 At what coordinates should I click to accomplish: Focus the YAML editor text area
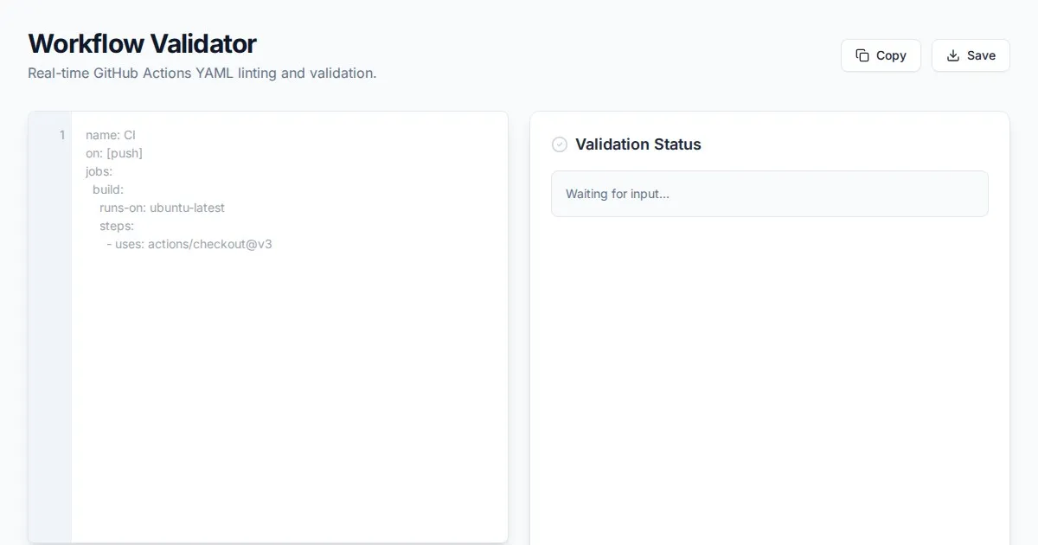point(289,389)
